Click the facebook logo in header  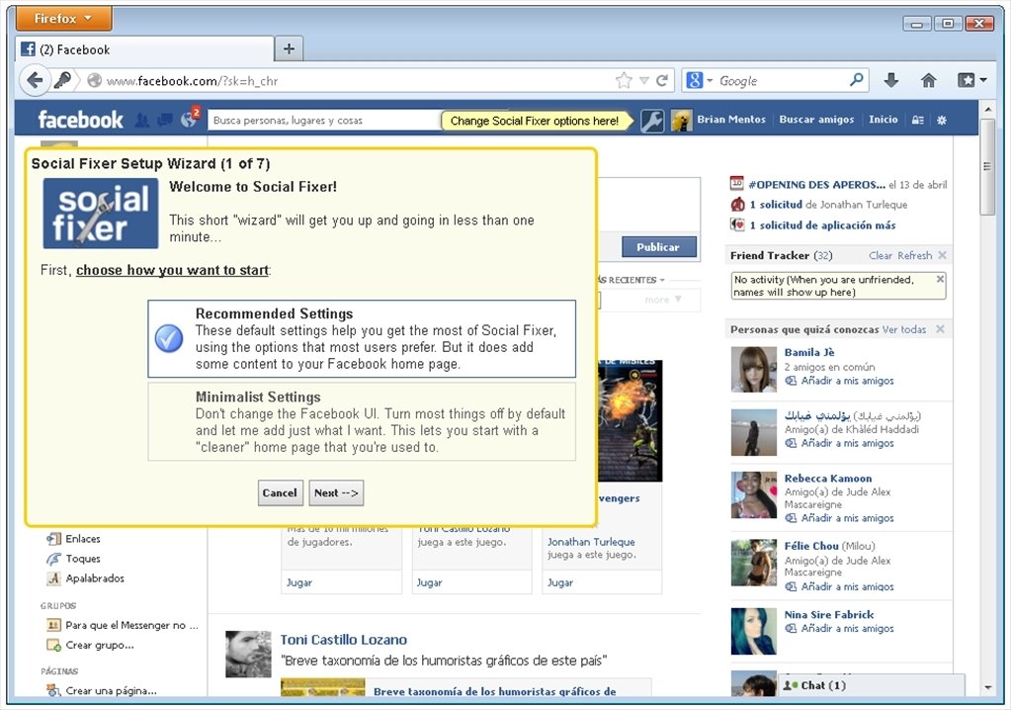coord(80,120)
